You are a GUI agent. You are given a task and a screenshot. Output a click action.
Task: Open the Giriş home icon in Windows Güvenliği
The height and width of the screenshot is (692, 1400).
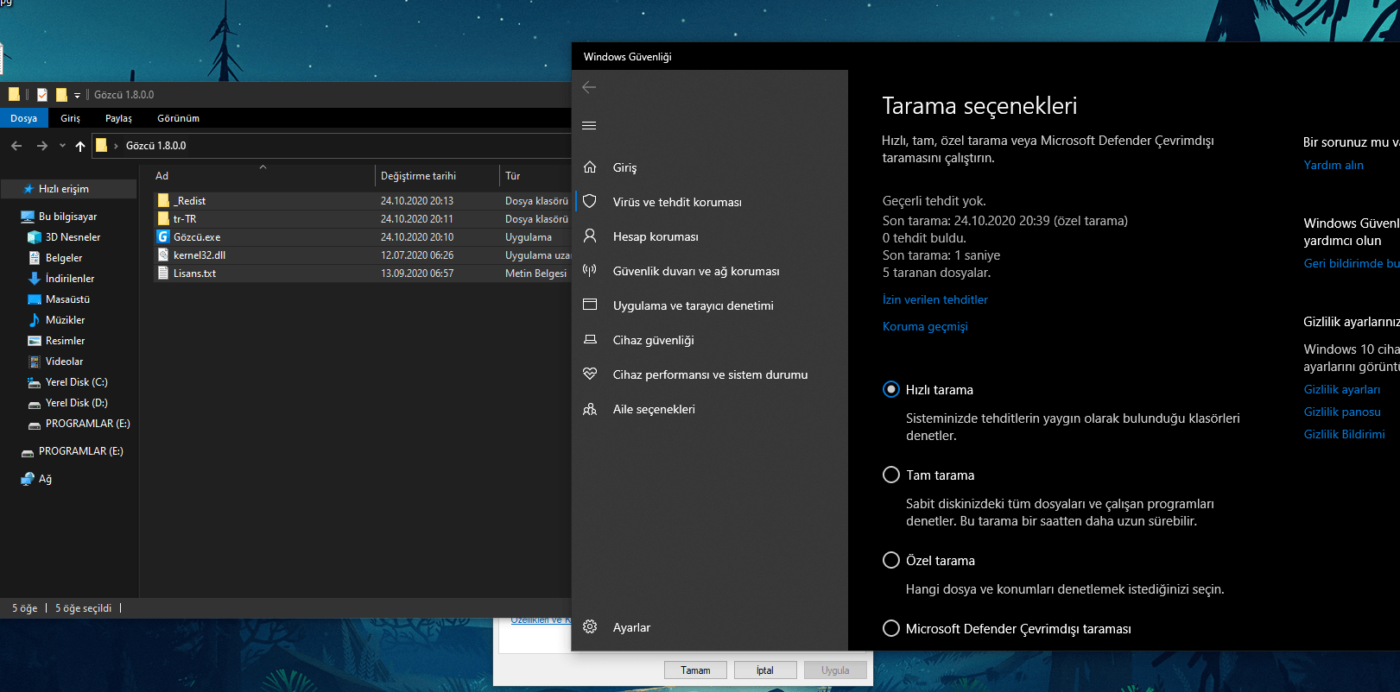click(x=590, y=167)
